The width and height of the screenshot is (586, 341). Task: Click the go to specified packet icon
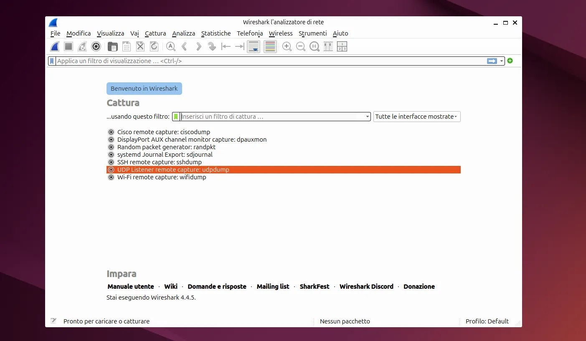[212, 46]
